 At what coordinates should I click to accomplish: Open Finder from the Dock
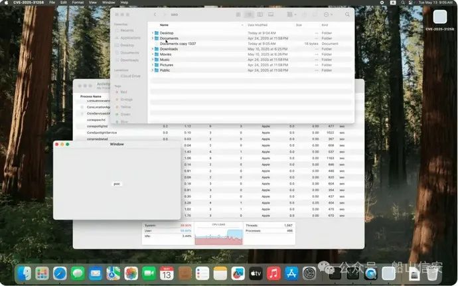coord(25,273)
